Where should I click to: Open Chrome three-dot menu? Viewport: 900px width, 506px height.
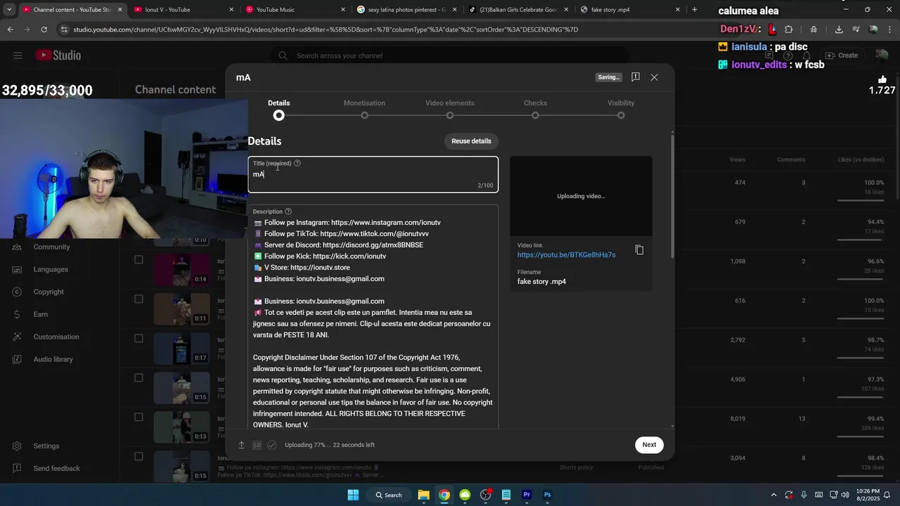pyautogui.click(x=889, y=30)
